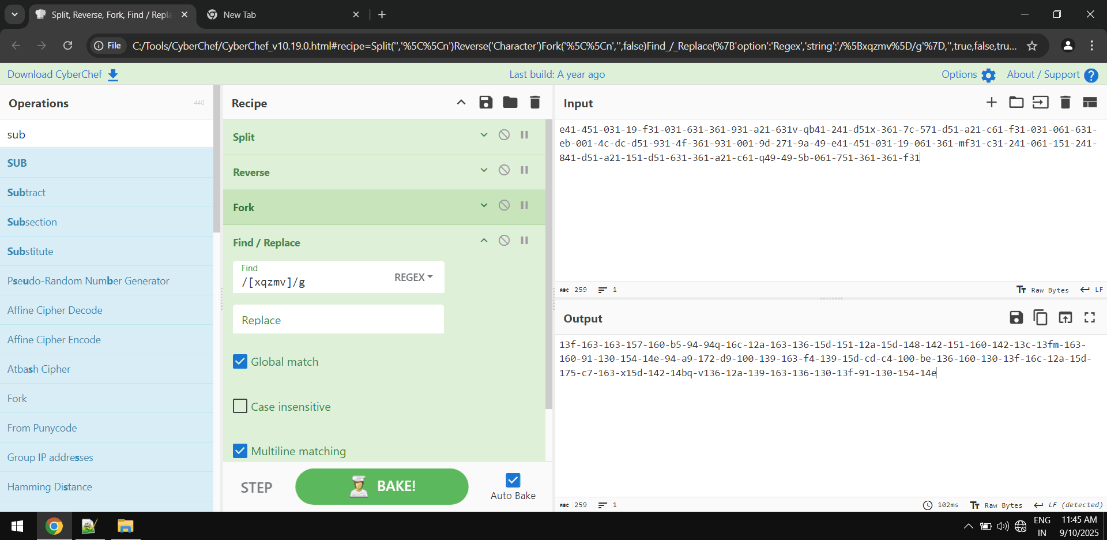Maximise the output pane

pyautogui.click(x=1090, y=317)
